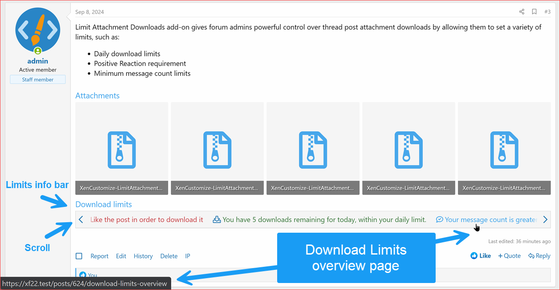Click the share post icon
Viewport: 560px width, 290px height.
[x=521, y=11]
